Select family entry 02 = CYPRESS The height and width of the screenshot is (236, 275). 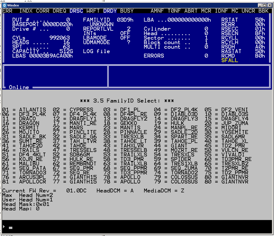[73, 110]
